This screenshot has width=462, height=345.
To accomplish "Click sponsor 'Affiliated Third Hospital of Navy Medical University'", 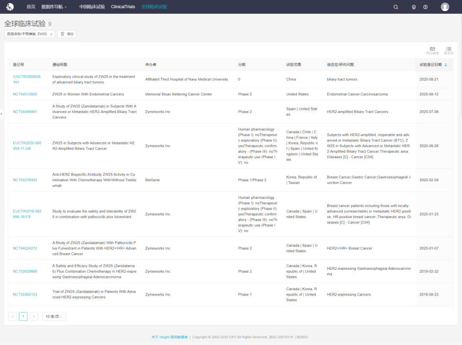I will tap(187, 80).
